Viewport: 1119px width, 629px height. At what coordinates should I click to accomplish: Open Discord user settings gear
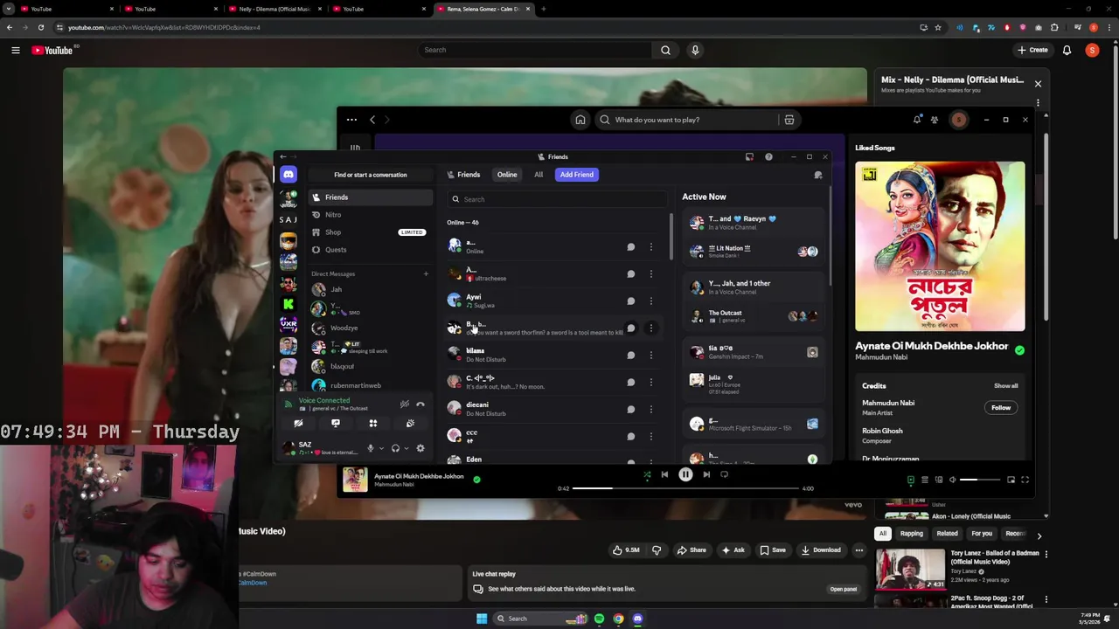point(420,448)
